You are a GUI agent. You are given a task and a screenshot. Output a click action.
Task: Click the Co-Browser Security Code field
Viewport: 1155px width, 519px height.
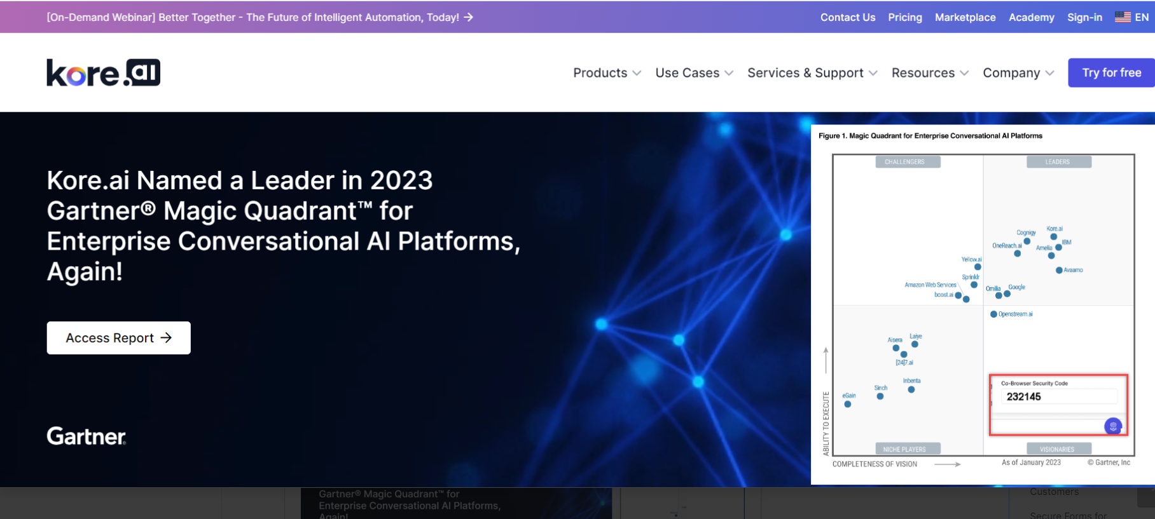(x=1058, y=397)
